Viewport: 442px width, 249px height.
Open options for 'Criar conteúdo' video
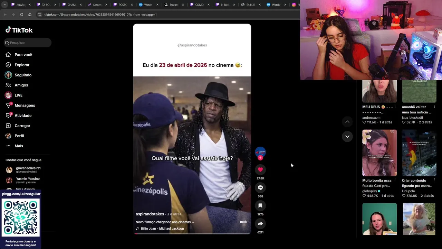click(435, 180)
